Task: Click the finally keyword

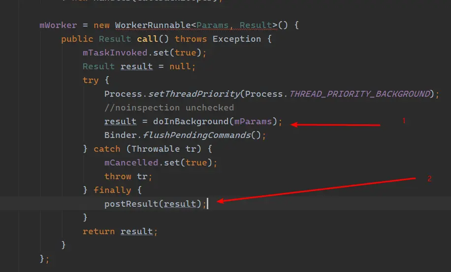Action: 112,190
